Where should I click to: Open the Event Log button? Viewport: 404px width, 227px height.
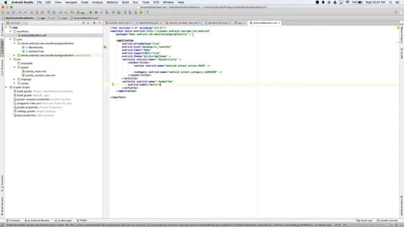tap(364, 221)
